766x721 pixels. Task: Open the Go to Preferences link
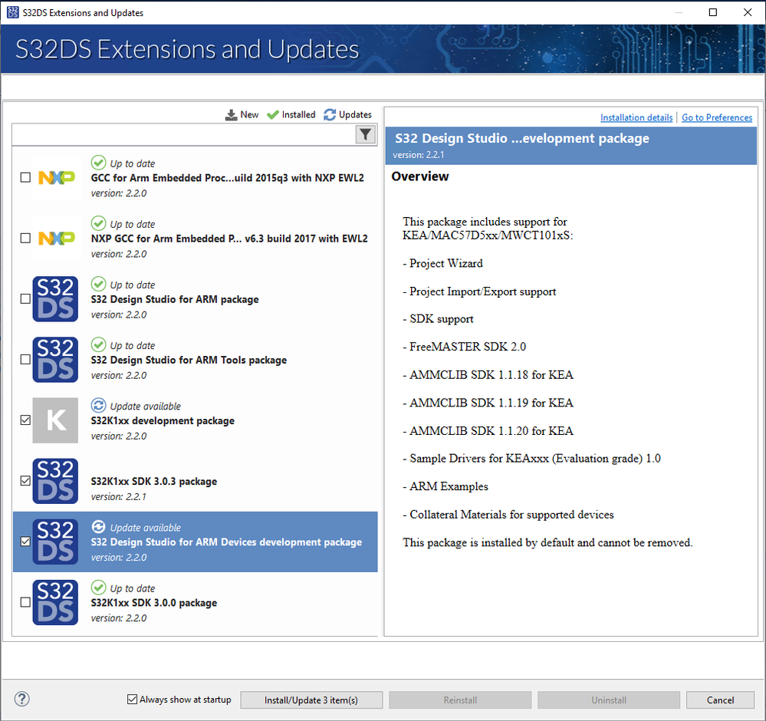pos(717,117)
